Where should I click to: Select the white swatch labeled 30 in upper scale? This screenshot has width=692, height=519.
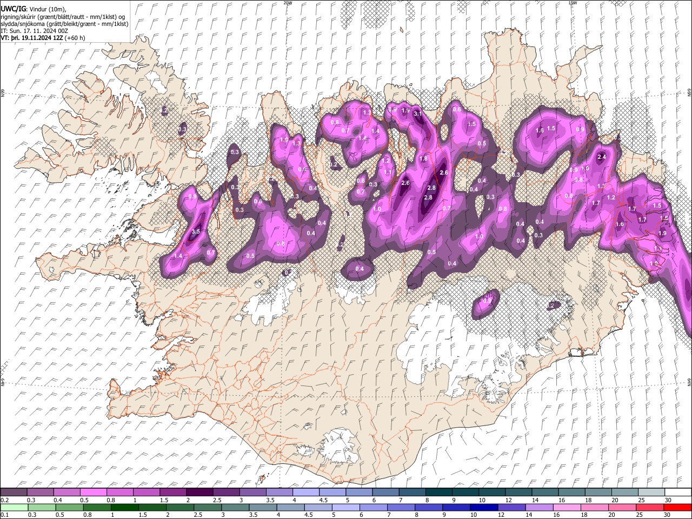pos(678,492)
